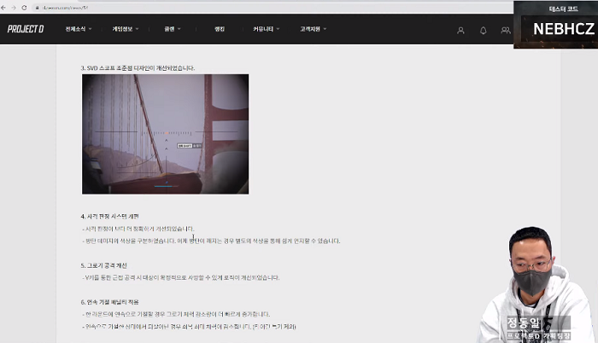
Task: Open the notification bell icon
Action: [x=484, y=30]
